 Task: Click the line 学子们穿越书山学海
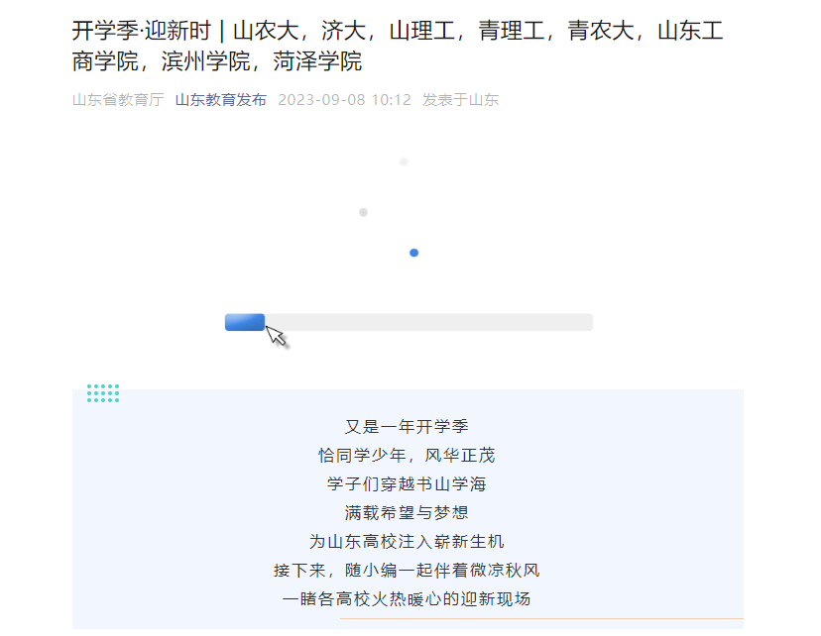pos(407,484)
